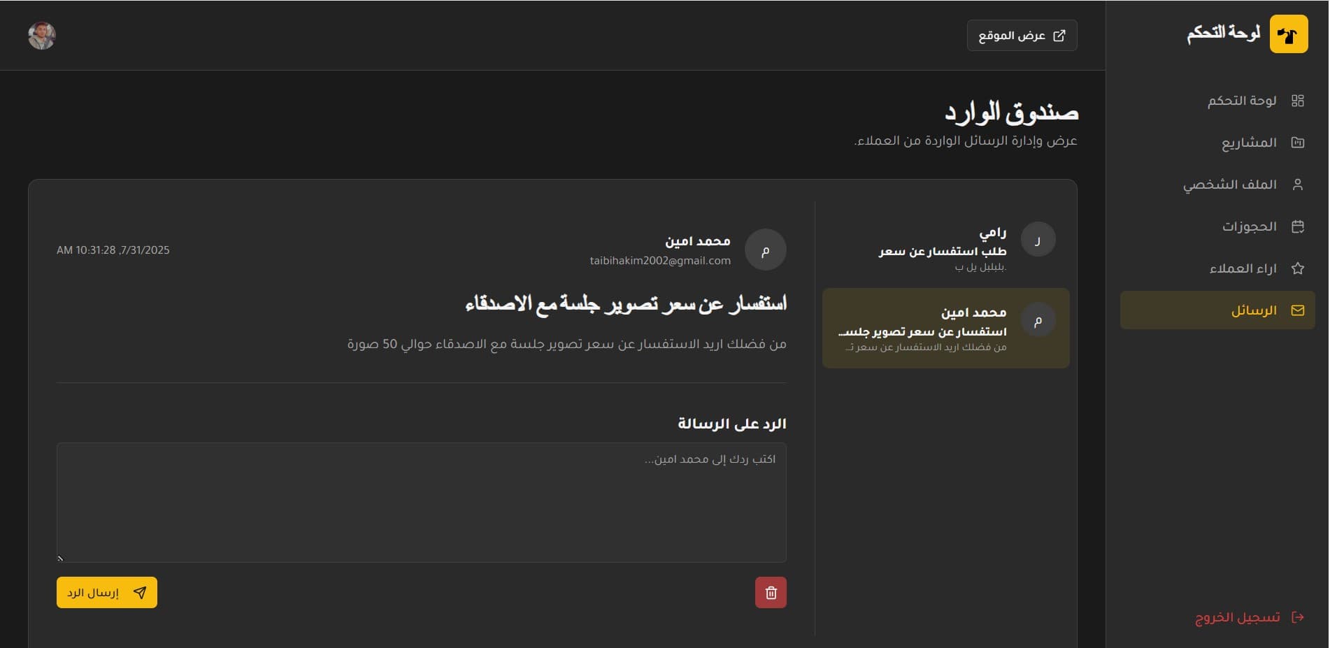Select the اراء العملاء star icon

click(x=1299, y=268)
